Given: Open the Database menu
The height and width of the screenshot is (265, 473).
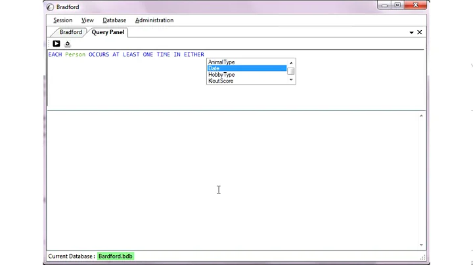Looking at the screenshot, I should [x=114, y=20].
